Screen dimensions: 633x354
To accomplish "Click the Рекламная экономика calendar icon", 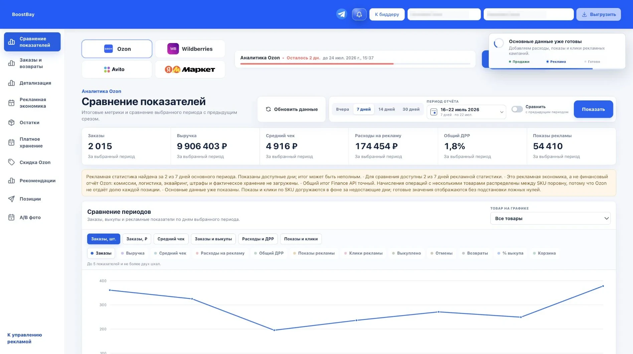I will click(11, 103).
